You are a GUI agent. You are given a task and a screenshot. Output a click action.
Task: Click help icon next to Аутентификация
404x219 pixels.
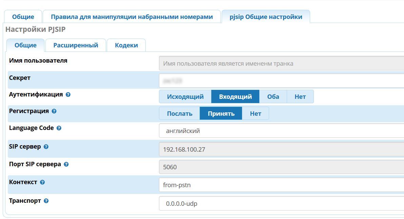[68, 95]
